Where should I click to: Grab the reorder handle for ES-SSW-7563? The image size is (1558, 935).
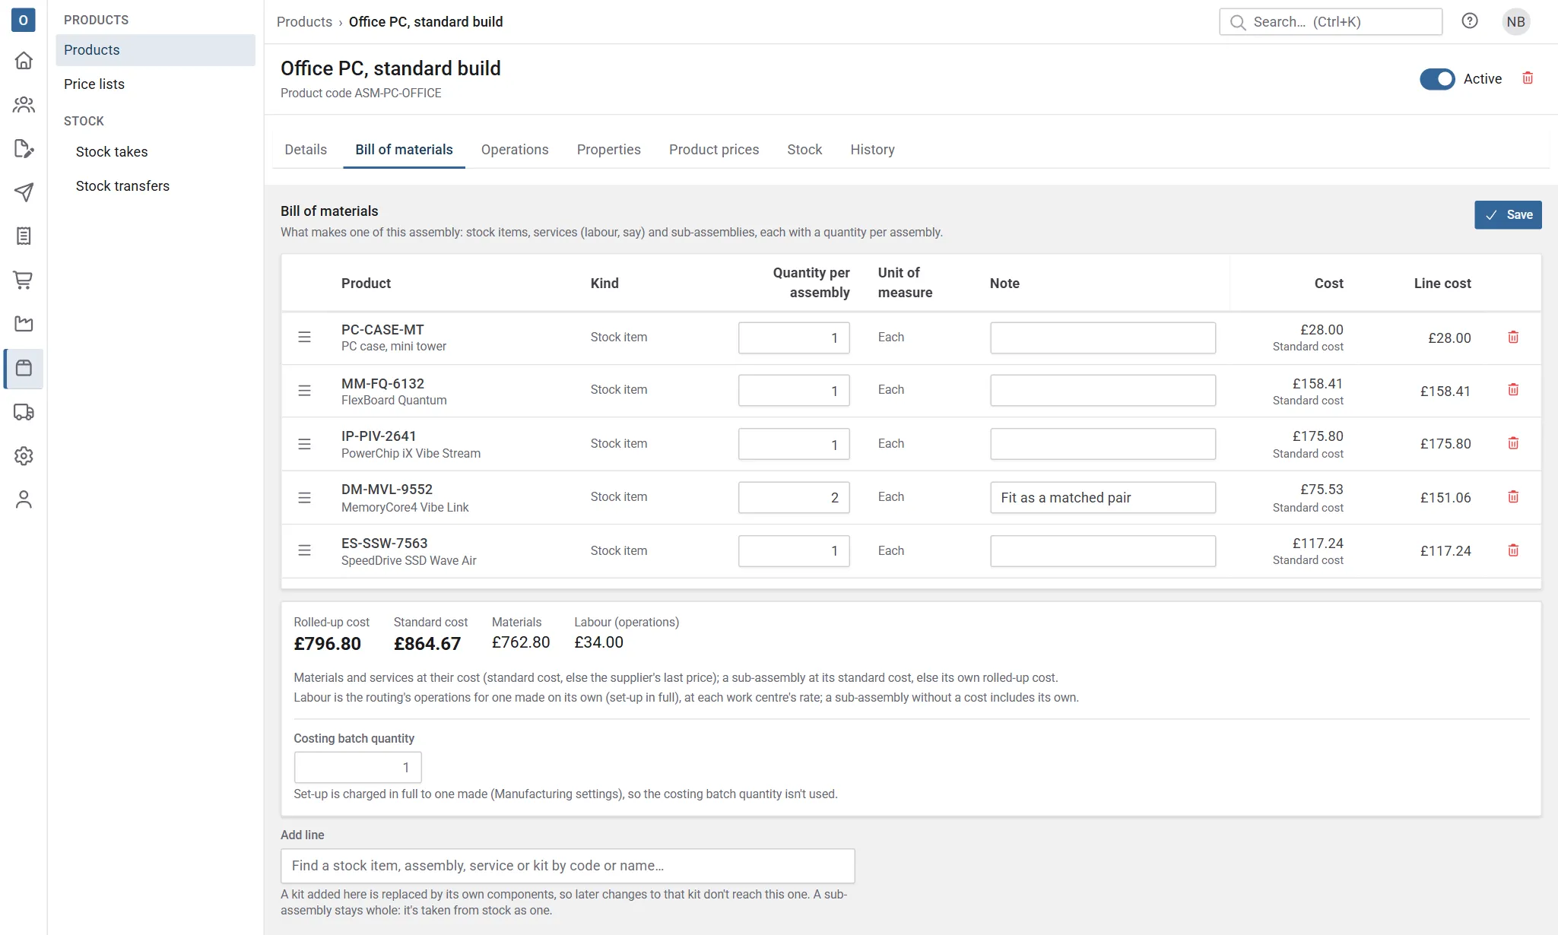tap(304, 550)
